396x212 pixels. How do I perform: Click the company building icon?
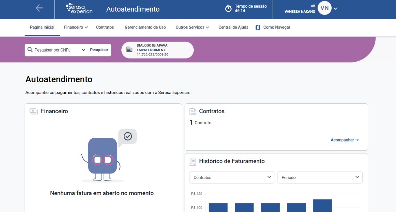(129, 50)
